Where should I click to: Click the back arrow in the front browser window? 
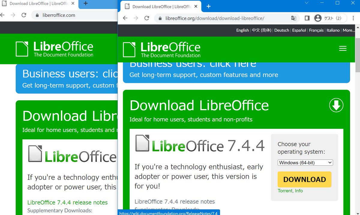(x=125, y=18)
